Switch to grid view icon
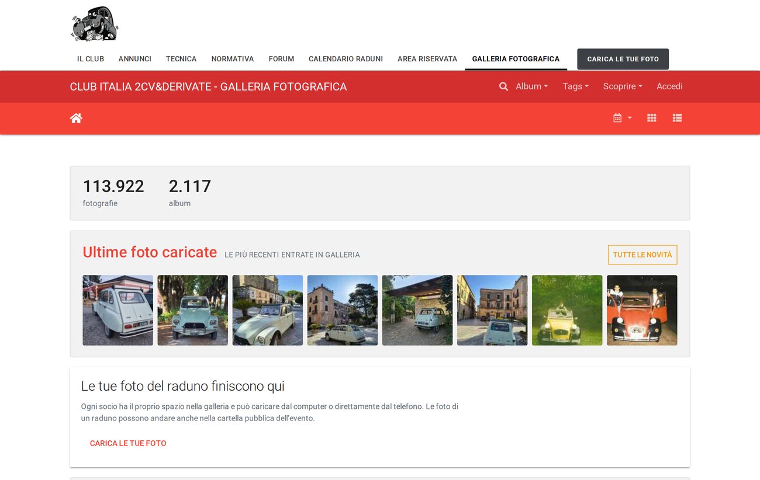This screenshot has width=760, height=480. [x=652, y=118]
